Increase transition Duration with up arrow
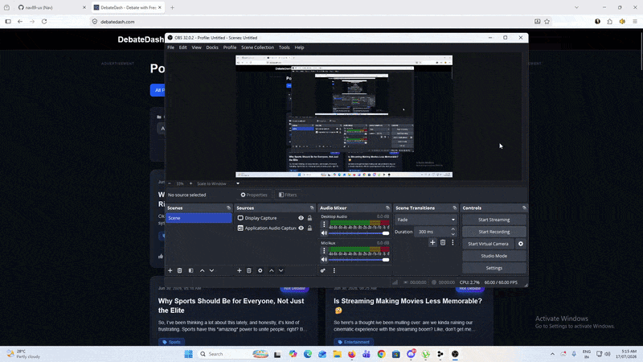 pos(453,229)
